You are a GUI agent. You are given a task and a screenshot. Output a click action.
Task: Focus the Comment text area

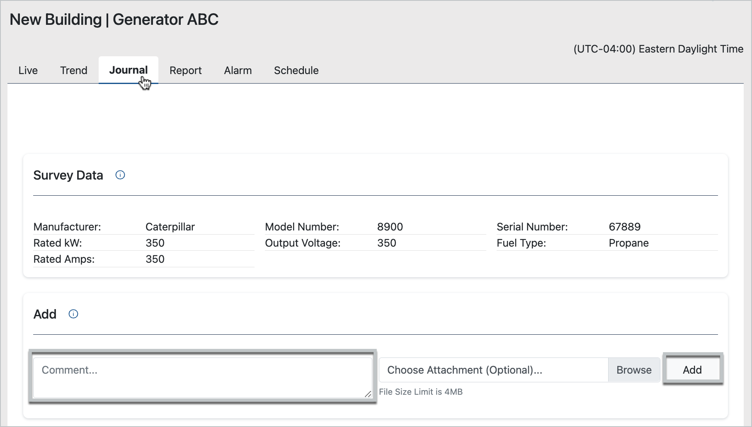(202, 377)
